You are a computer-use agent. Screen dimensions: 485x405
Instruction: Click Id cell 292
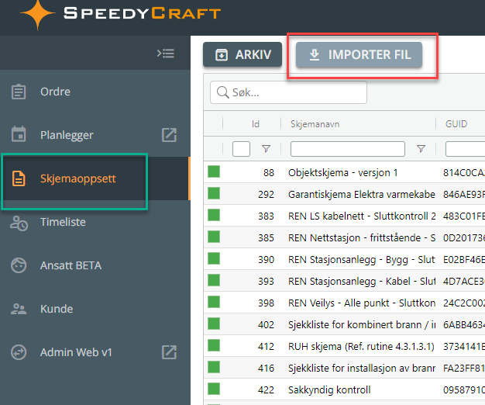[266, 194]
